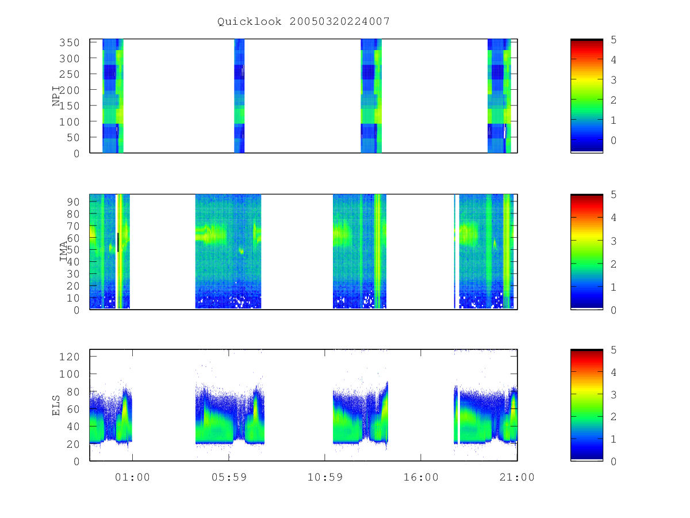Click the 21:00 time axis label
Viewport: 690px width, 518px height.
point(517,477)
